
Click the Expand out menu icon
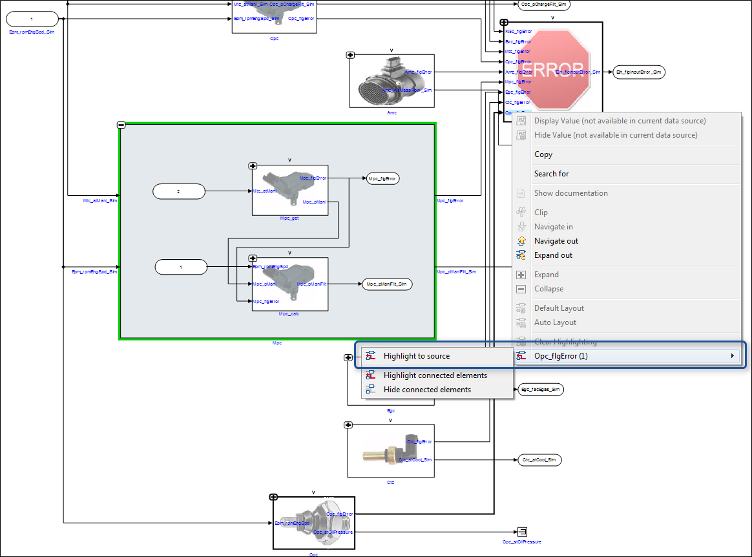coord(521,255)
